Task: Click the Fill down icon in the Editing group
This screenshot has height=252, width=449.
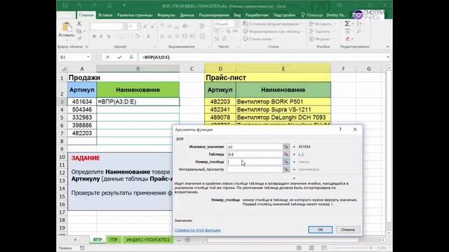Action: (347, 31)
